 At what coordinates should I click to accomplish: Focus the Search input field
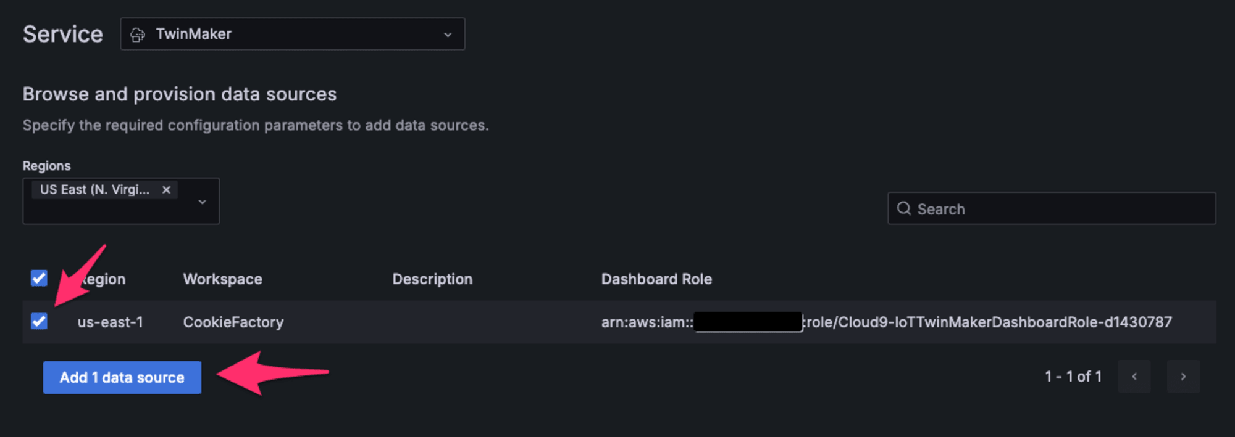tap(1052, 208)
